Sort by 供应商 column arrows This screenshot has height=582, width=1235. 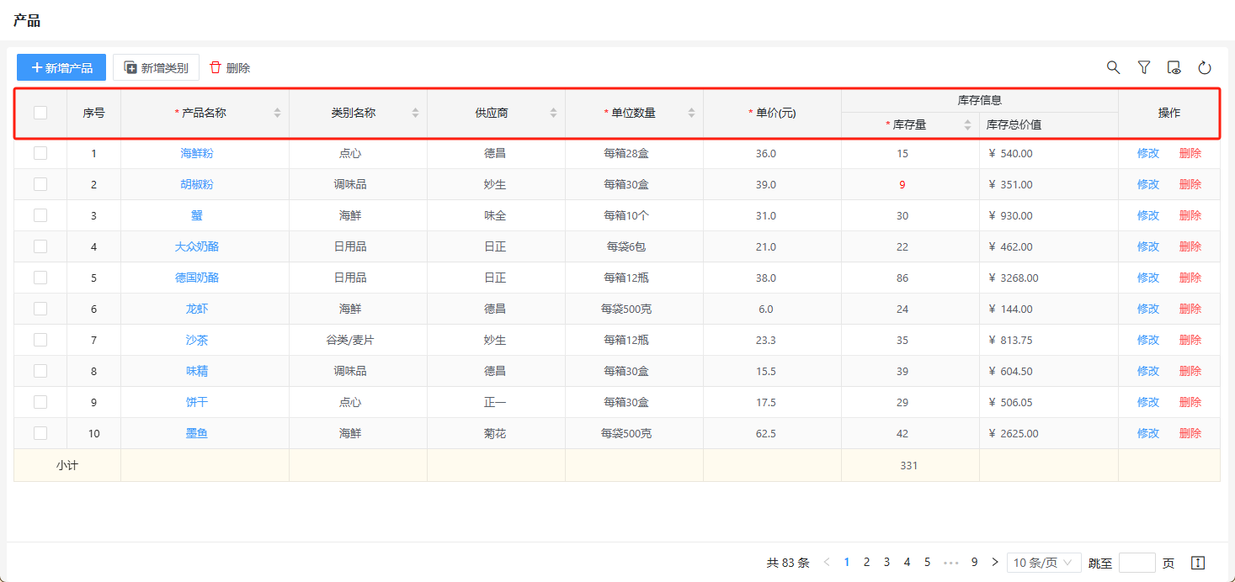(x=553, y=113)
